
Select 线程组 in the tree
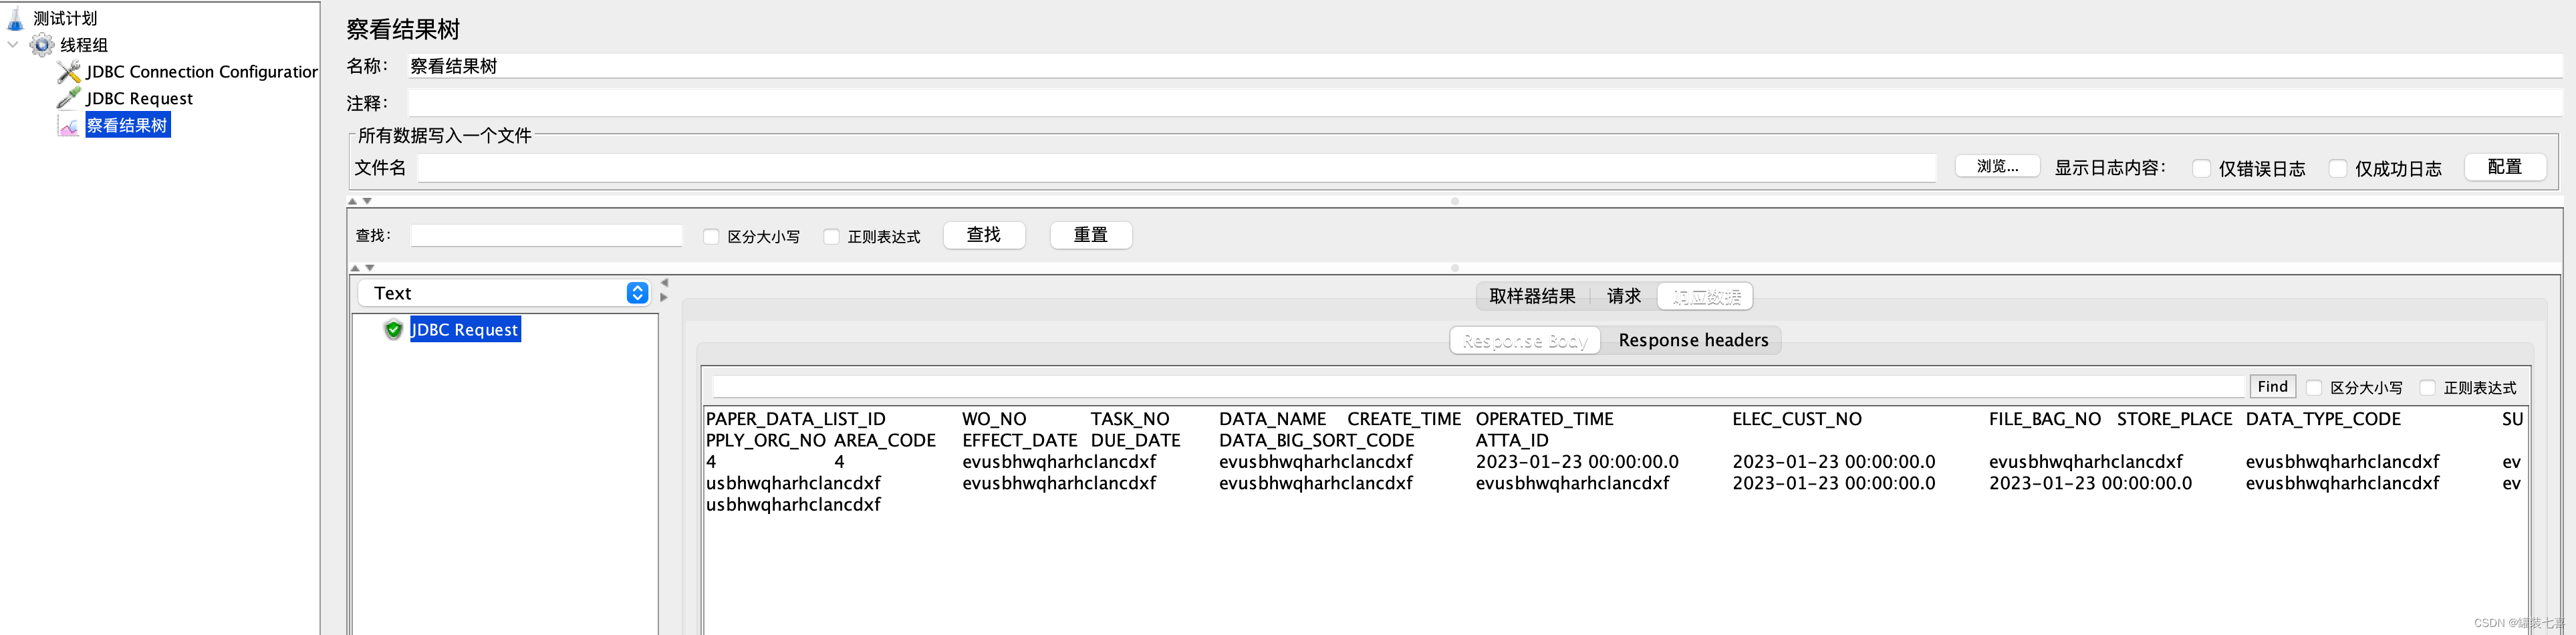[x=84, y=45]
